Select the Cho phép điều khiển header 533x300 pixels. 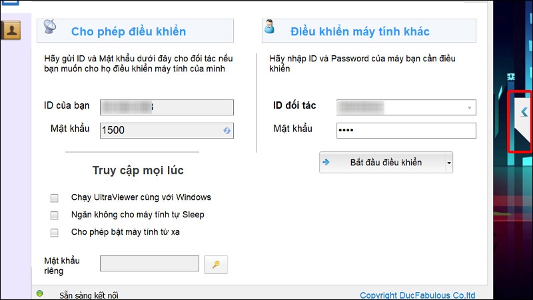(129, 31)
